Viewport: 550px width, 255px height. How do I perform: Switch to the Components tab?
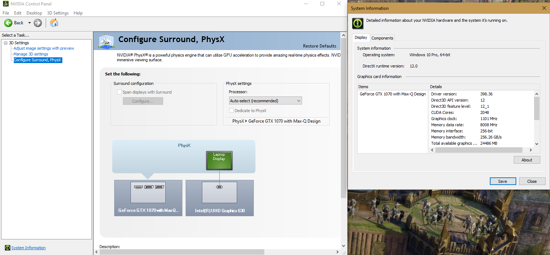(x=382, y=38)
